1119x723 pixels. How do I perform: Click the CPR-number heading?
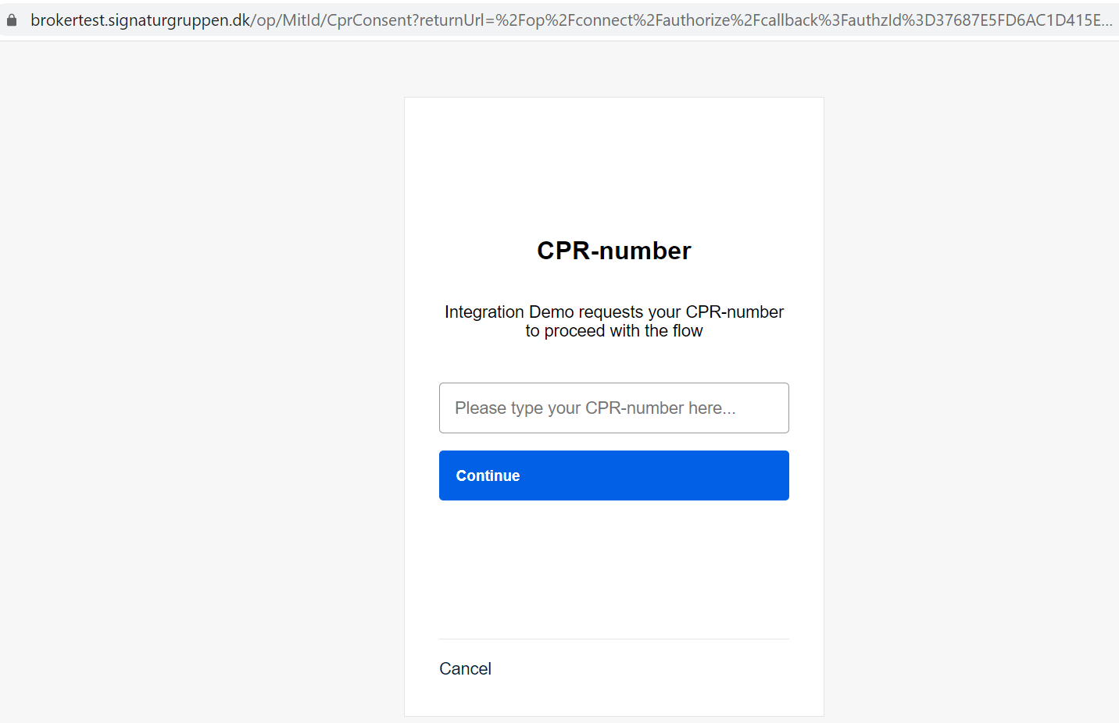pos(613,251)
